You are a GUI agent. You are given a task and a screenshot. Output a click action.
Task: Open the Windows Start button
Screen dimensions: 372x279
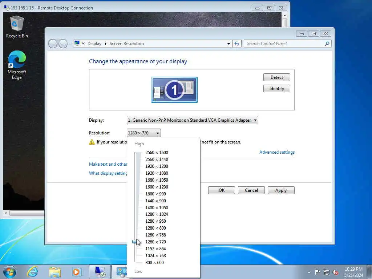pos(10,272)
